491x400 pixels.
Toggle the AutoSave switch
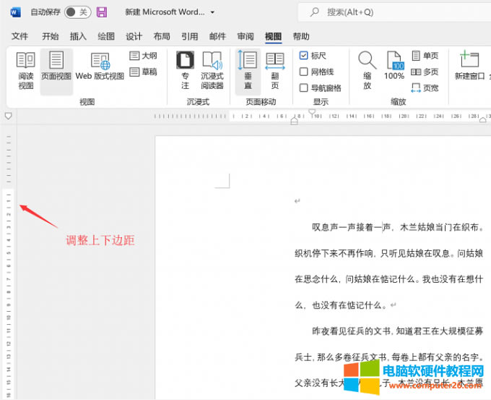coord(77,12)
